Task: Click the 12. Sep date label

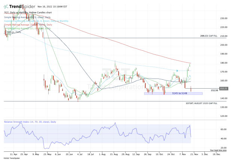Action: (x=136, y=154)
